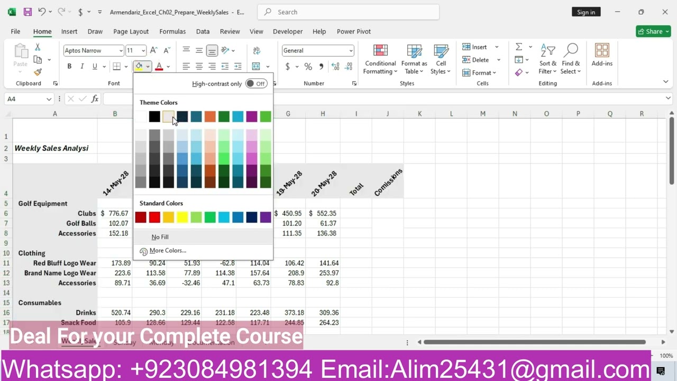Select column H header

[x=323, y=114]
